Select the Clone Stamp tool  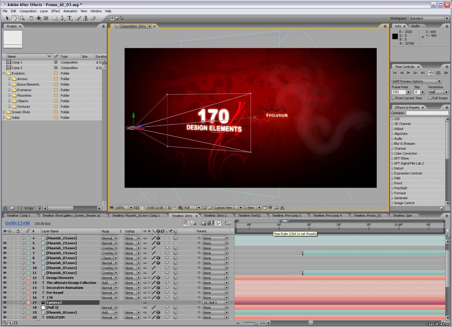tap(86, 18)
